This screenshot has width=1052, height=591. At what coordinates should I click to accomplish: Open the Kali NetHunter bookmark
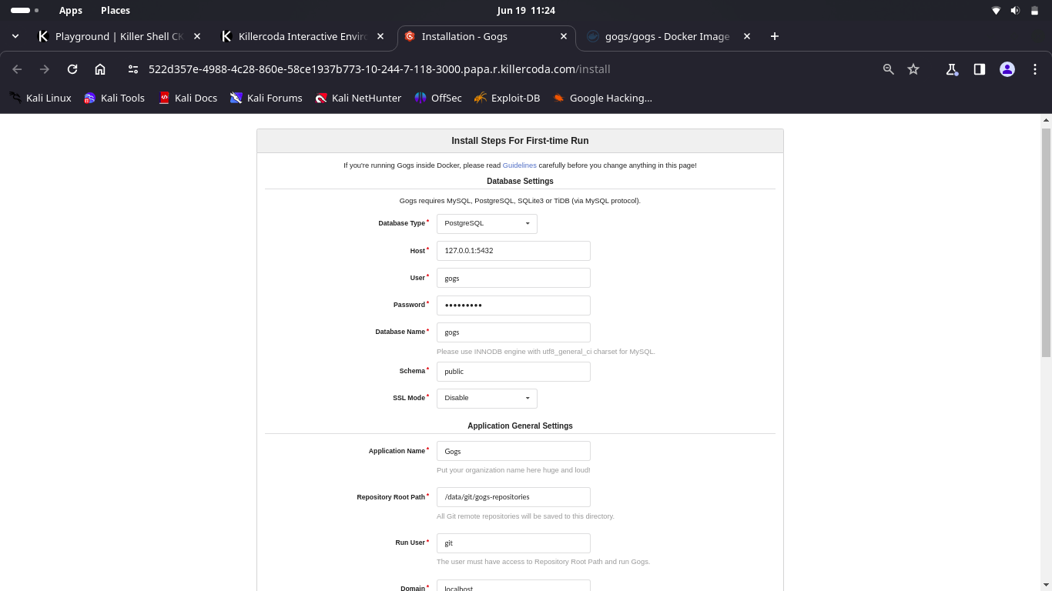358,98
